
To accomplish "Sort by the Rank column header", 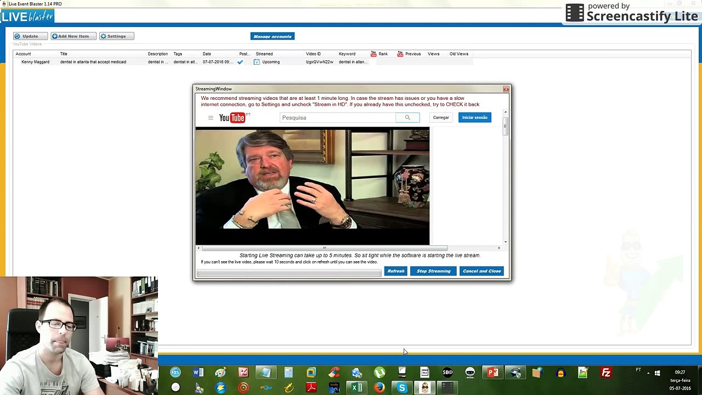I will [x=383, y=54].
